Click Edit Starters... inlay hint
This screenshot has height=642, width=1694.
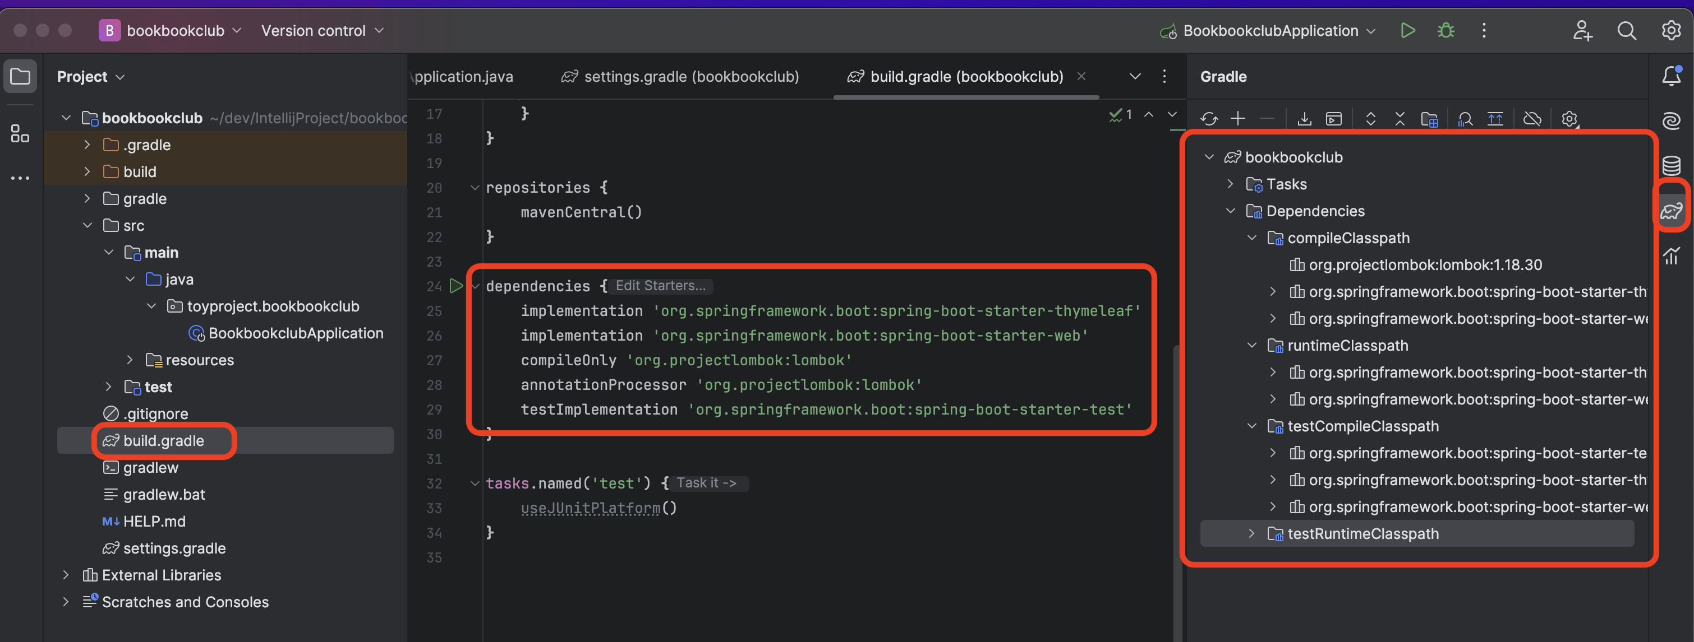pyautogui.click(x=660, y=286)
